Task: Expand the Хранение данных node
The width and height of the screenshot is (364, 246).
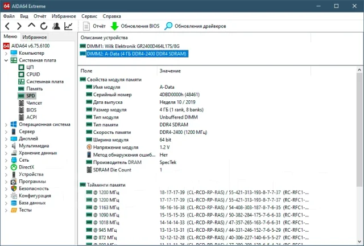Action: (x=6, y=153)
